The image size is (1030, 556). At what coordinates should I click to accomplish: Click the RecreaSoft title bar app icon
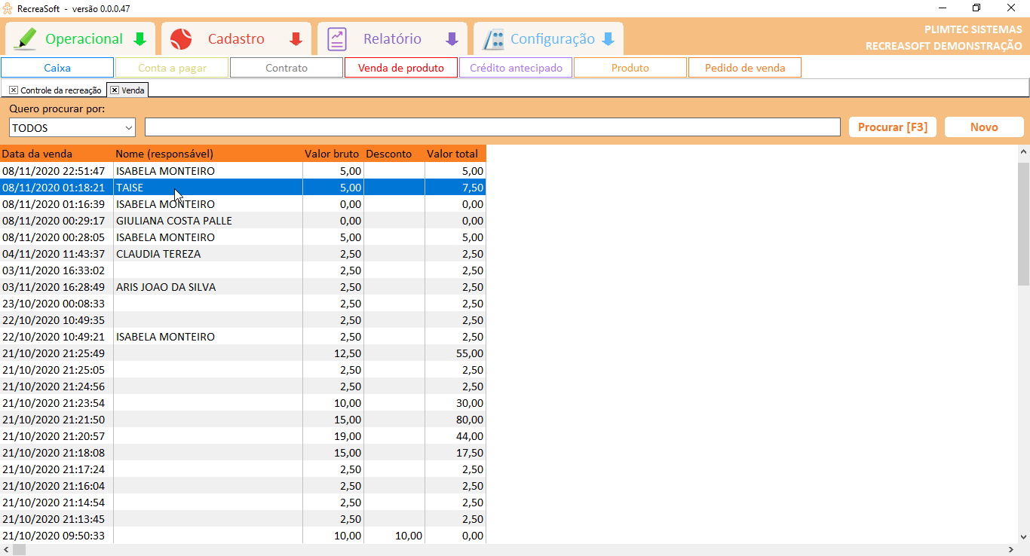(8, 8)
